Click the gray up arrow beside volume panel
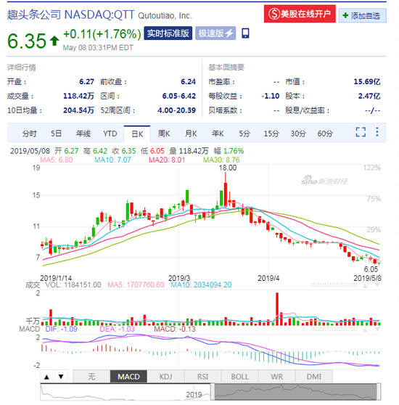Viewport: 399px width, 405px height. pyautogui.click(x=365, y=285)
